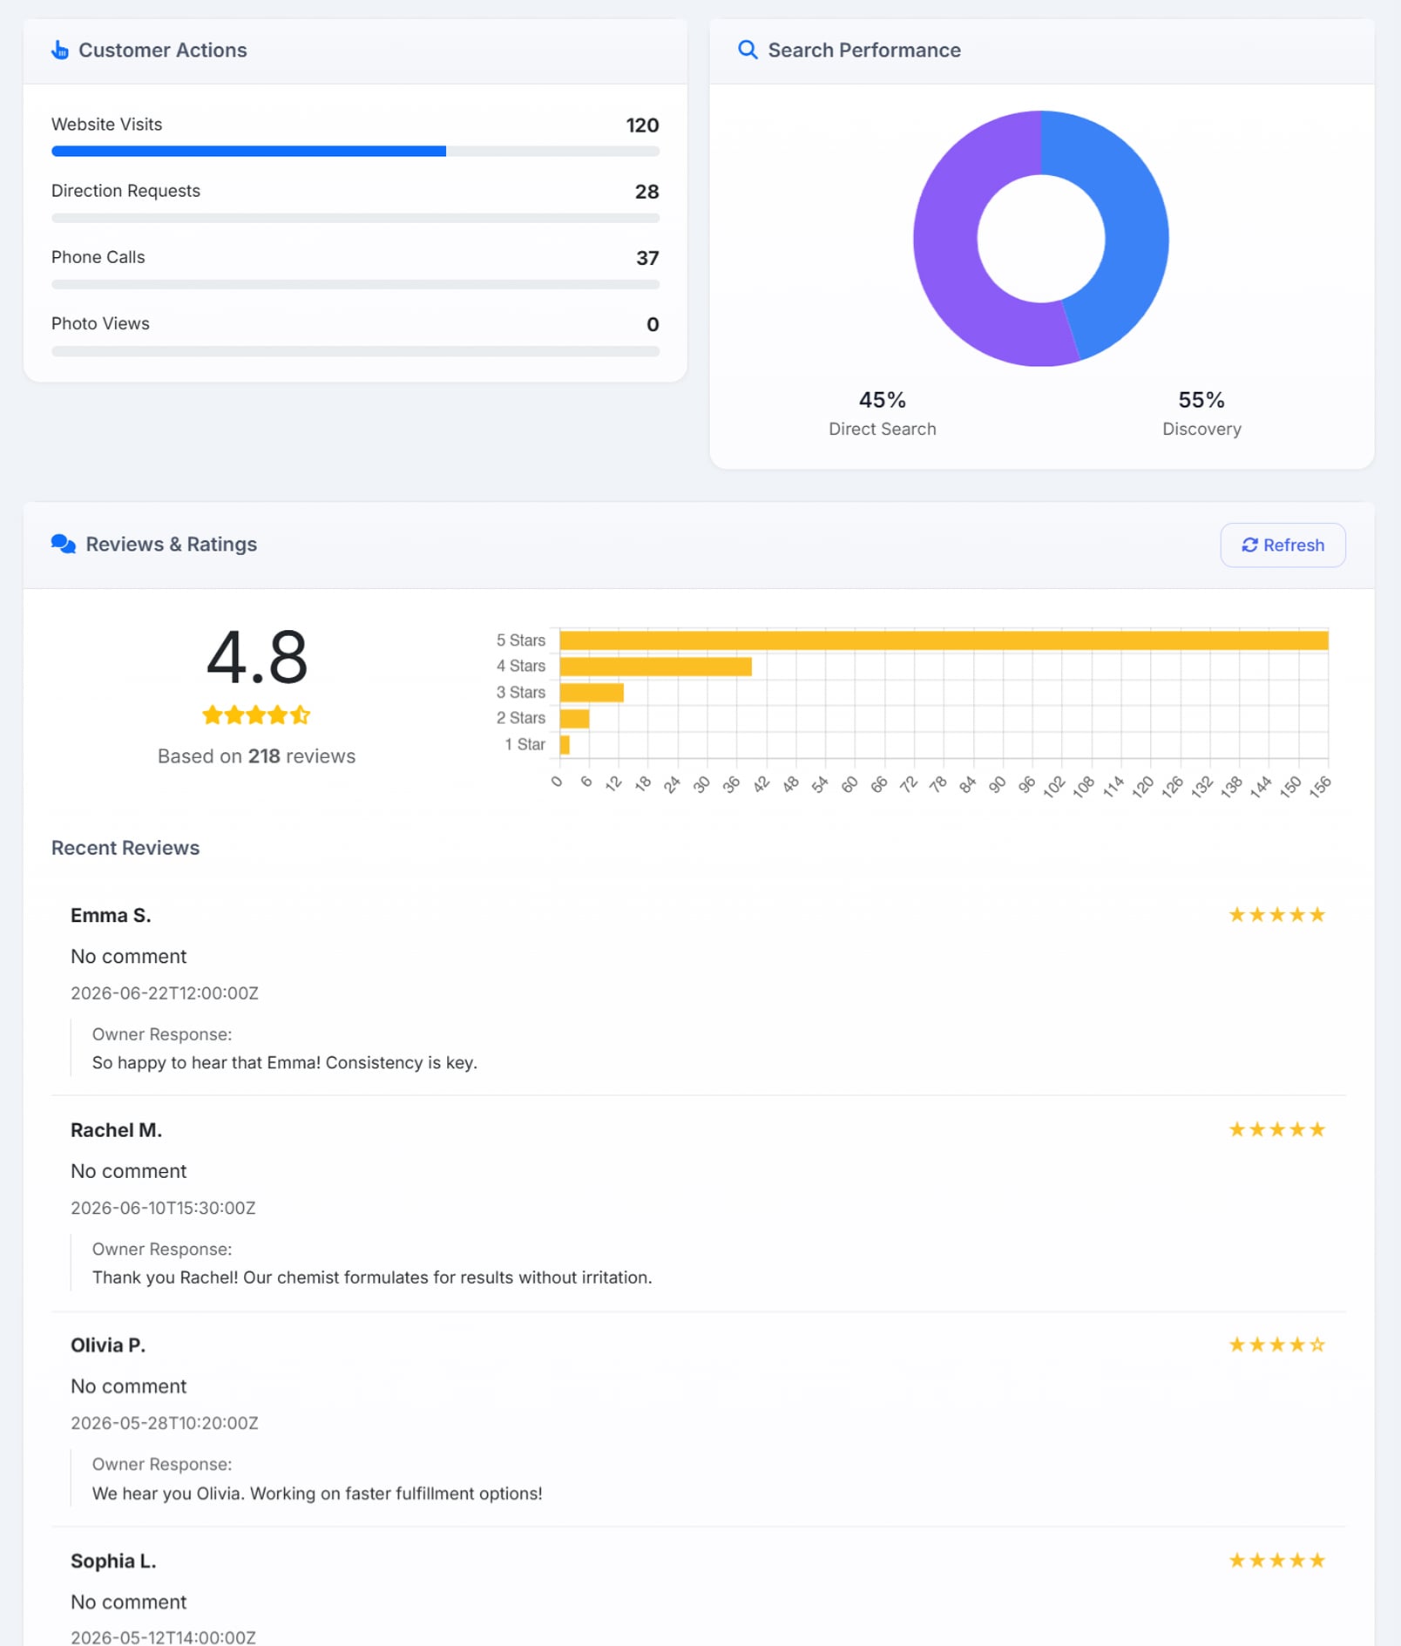Click the Reviews & Ratings heading

coord(172,545)
